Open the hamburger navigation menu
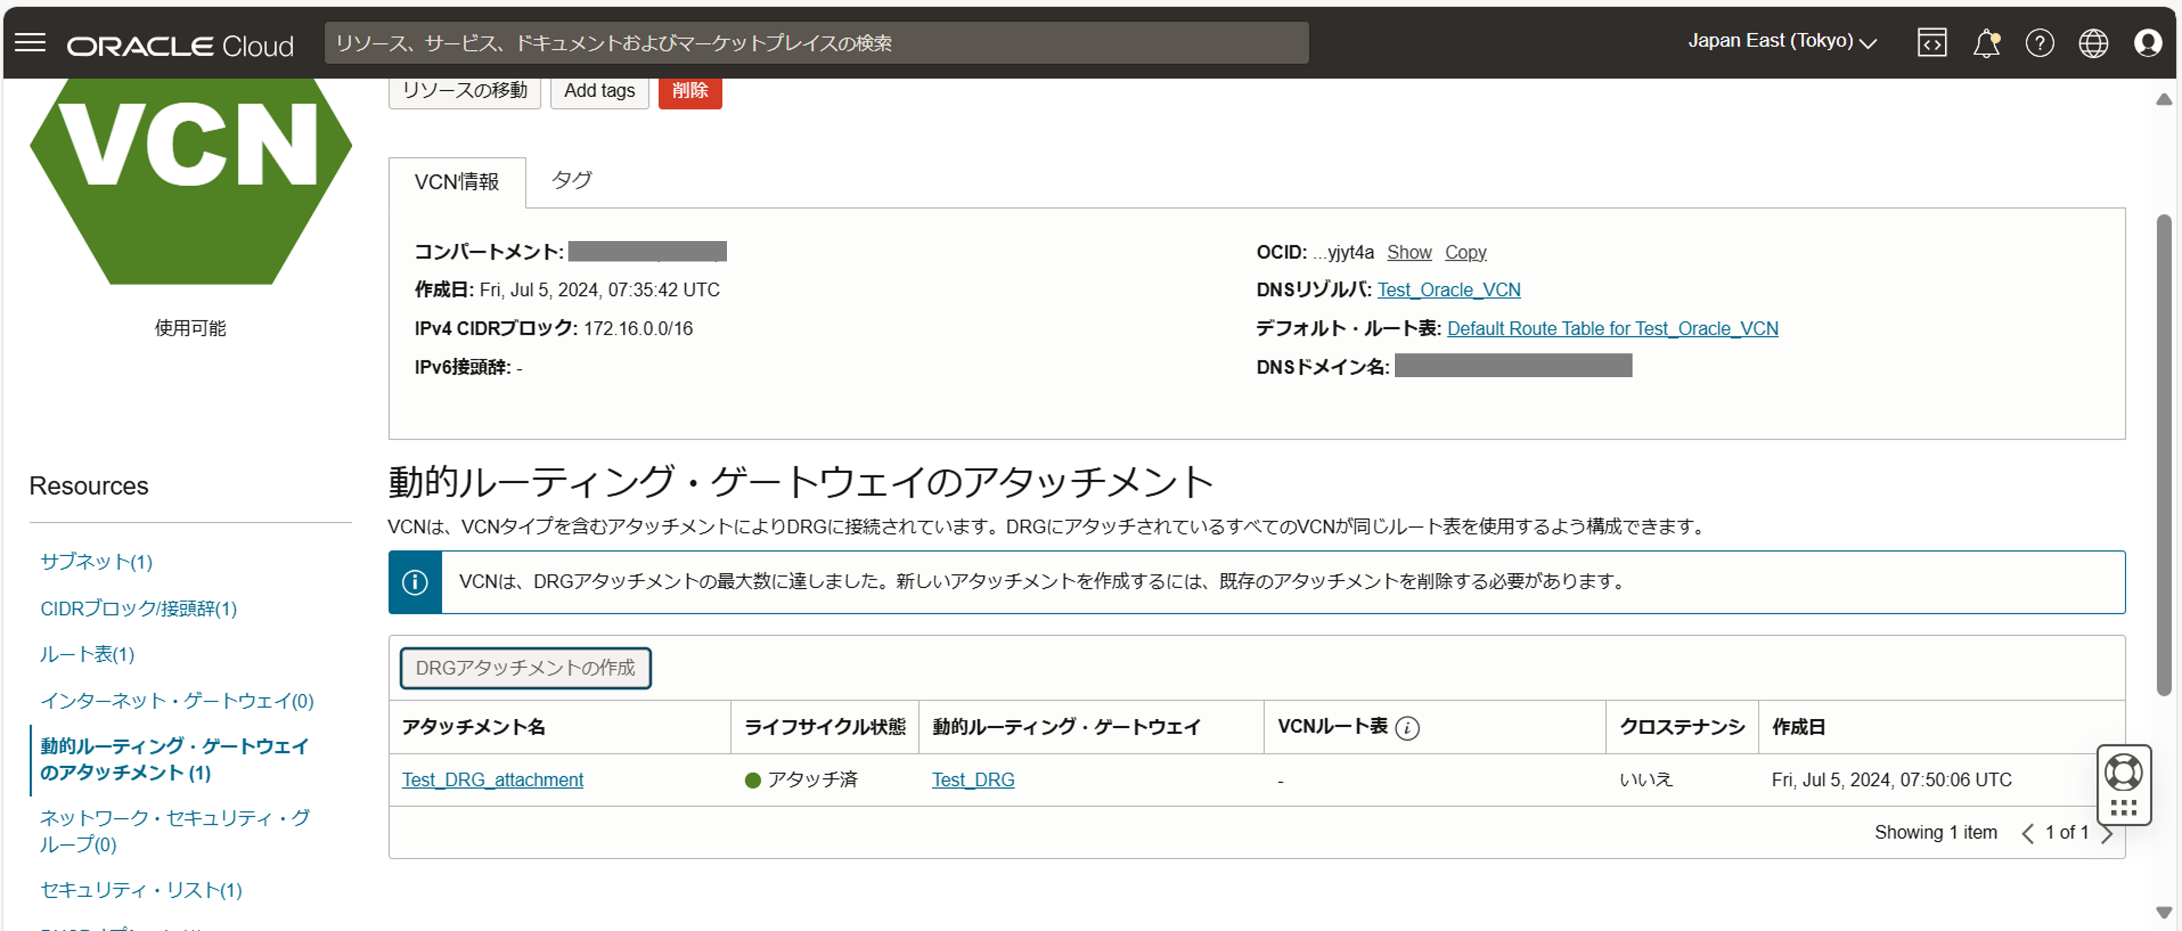This screenshot has height=931, width=2182. [30, 43]
